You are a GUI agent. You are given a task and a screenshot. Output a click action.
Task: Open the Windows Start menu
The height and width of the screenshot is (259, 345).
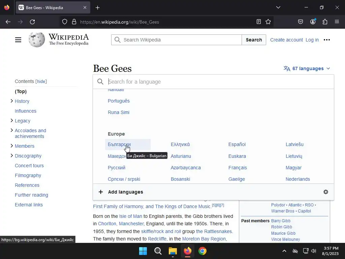pyautogui.click(x=143, y=251)
